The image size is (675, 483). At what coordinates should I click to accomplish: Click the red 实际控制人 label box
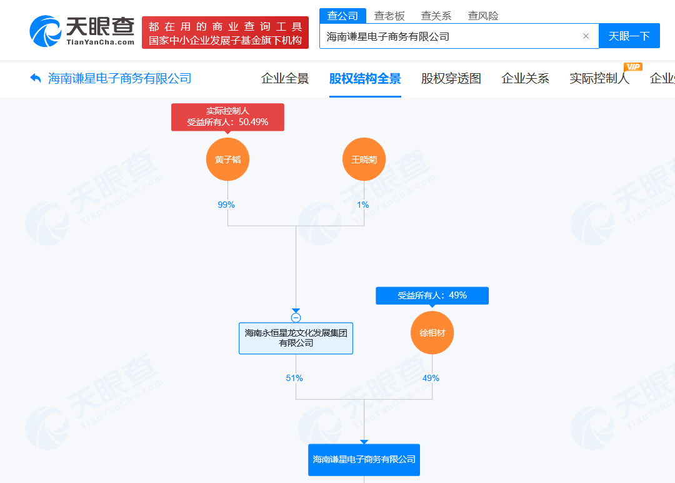coord(227,117)
